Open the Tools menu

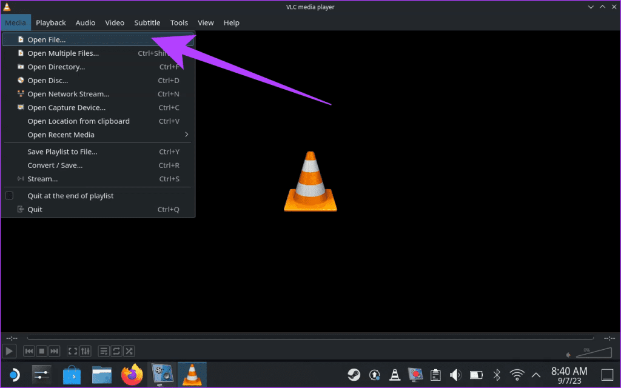pos(179,22)
